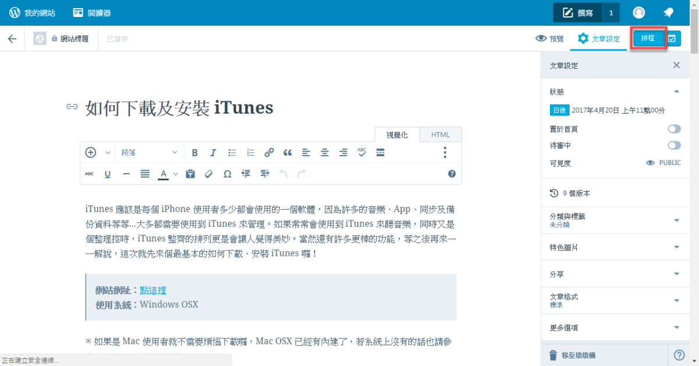
Task: Open the add content dropdown arrow
Action: (x=108, y=153)
